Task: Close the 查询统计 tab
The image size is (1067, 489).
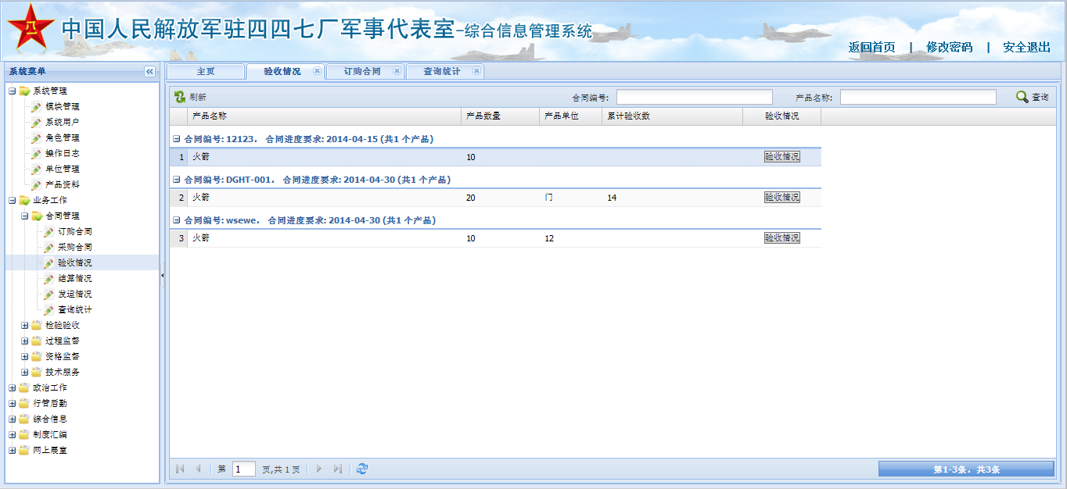Action: pyautogui.click(x=476, y=71)
